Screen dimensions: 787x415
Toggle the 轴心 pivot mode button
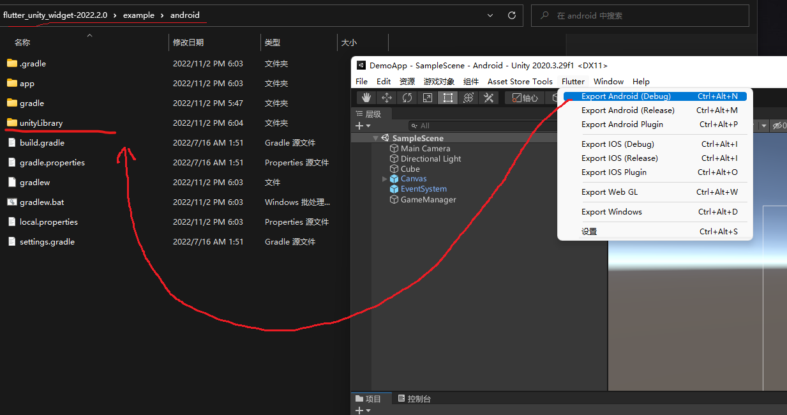tap(524, 97)
